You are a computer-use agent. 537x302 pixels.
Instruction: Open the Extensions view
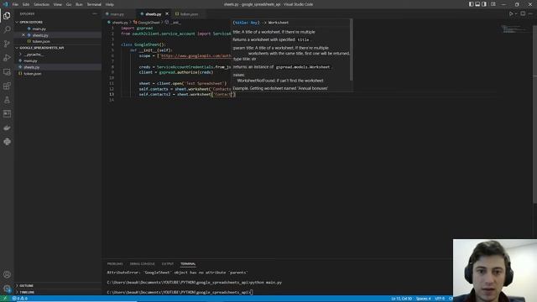point(7,86)
